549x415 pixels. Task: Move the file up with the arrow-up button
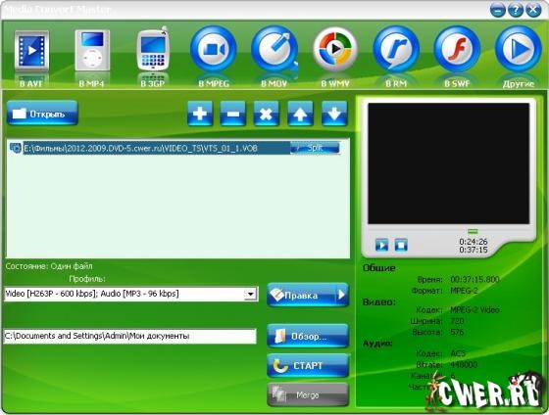point(300,114)
